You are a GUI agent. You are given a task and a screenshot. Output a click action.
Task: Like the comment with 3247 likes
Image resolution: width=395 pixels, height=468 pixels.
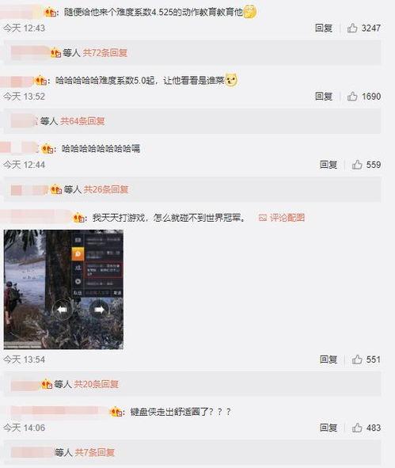point(352,28)
